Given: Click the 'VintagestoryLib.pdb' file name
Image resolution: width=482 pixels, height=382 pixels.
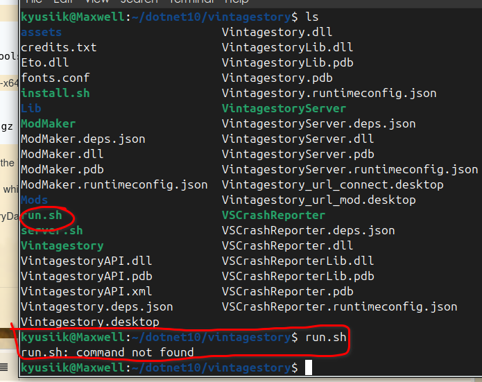Looking at the screenshot, I should coord(287,62).
